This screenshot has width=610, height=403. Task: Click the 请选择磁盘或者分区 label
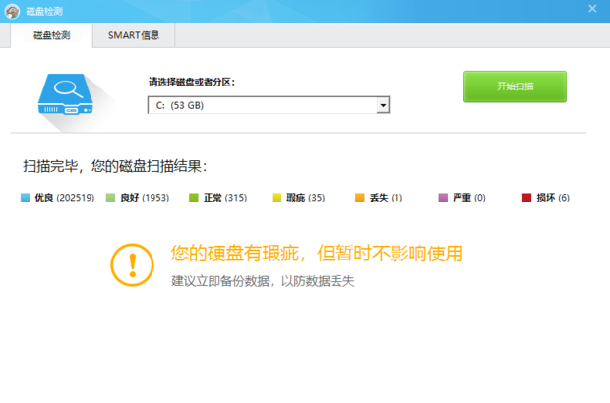pyautogui.click(x=192, y=82)
